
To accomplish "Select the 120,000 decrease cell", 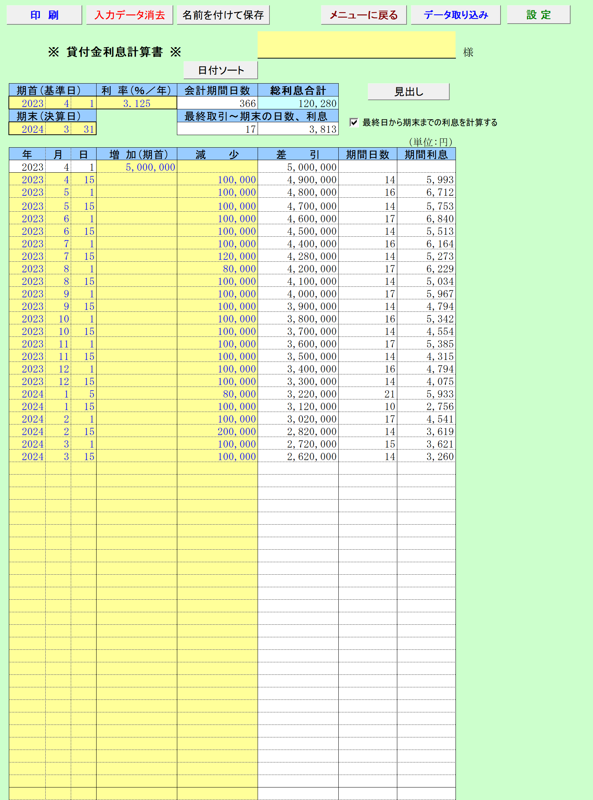I will [217, 256].
